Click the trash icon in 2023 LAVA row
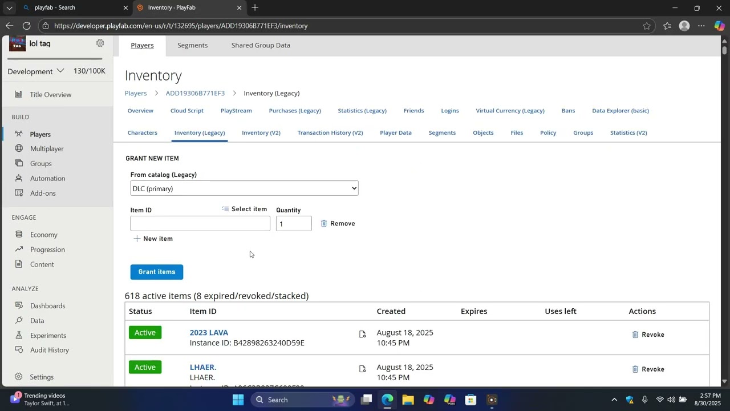730x411 pixels. 635,335
